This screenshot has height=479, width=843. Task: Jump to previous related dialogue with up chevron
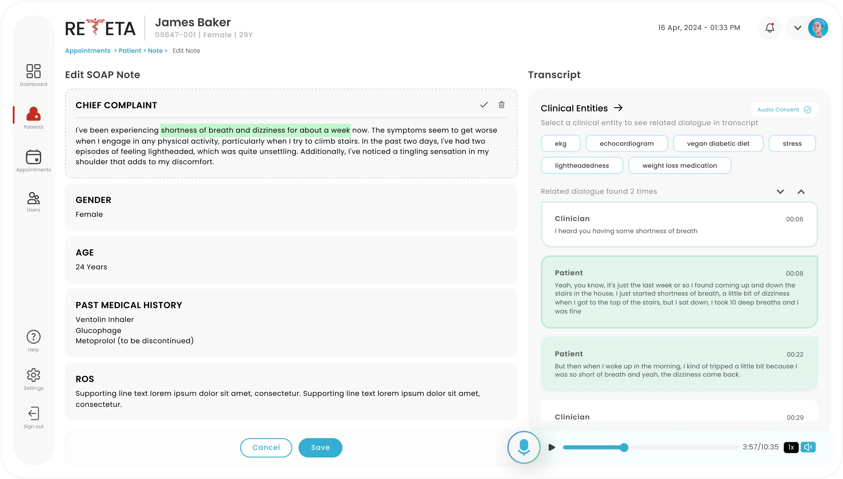pos(801,192)
